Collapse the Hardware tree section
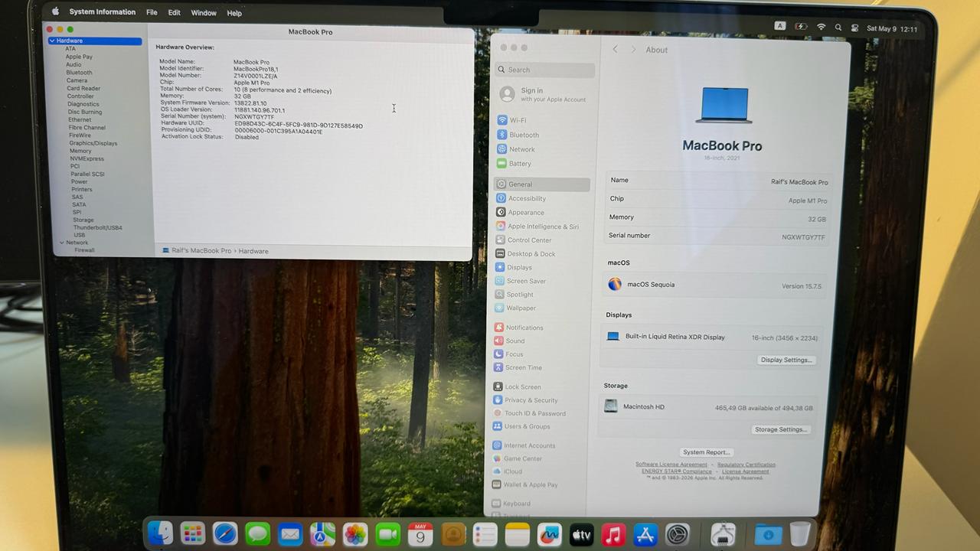Image resolution: width=980 pixels, height=551 pixels. (52, 41)
